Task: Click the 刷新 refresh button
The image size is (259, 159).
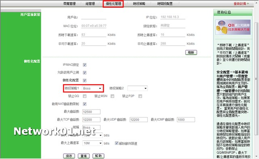Action: tap(191, 53)
